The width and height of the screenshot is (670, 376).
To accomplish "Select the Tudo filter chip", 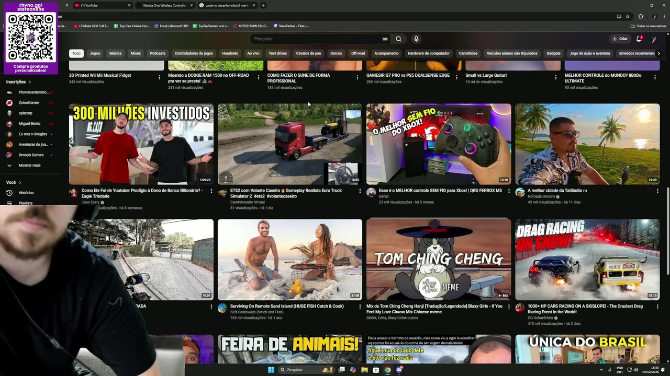I will pyautogui.click(x=76, y=53).
